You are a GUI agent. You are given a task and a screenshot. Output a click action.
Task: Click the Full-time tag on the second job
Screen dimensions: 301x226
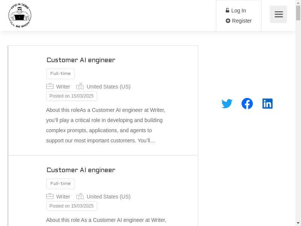pyautogui.click(x=61, y=184)
